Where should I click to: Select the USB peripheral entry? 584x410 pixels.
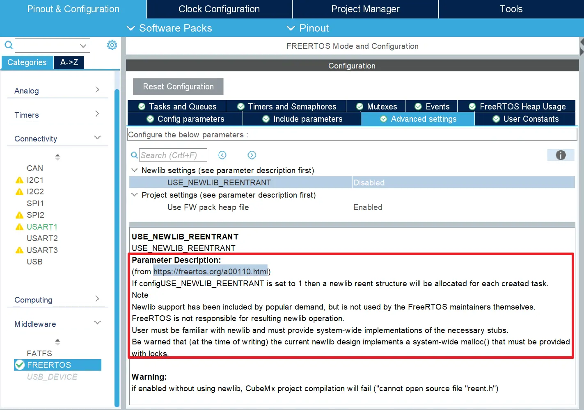coord(34,262)
